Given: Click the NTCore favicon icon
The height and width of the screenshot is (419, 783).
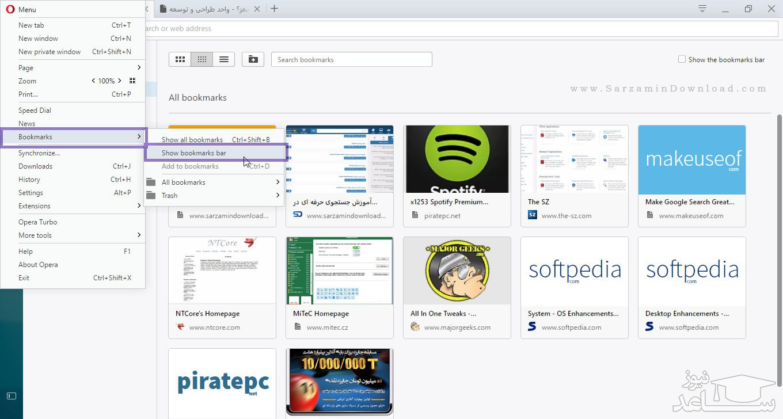Looking at the screenshot, I should 180,327.
